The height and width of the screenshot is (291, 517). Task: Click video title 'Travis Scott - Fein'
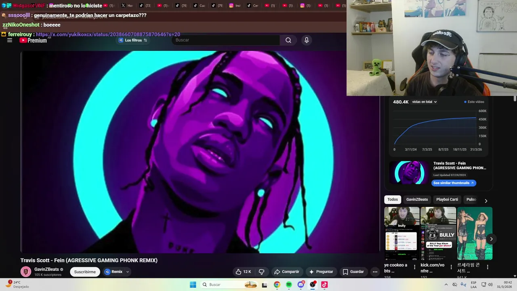89,260
